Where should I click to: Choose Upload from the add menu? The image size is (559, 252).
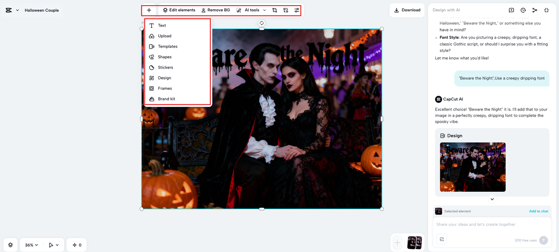pos(178,36)
